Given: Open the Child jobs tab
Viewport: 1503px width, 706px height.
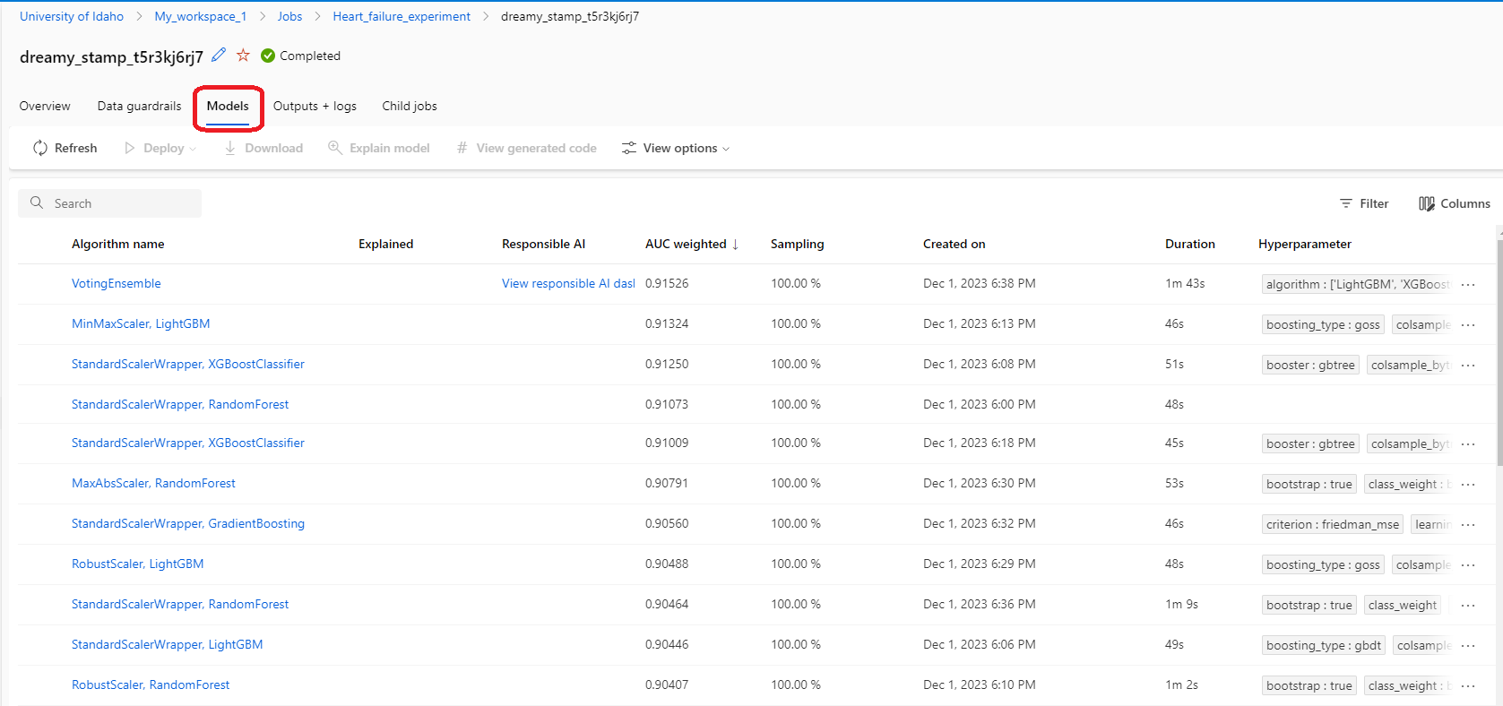Looking at the screenshot, I should [410, 106].
